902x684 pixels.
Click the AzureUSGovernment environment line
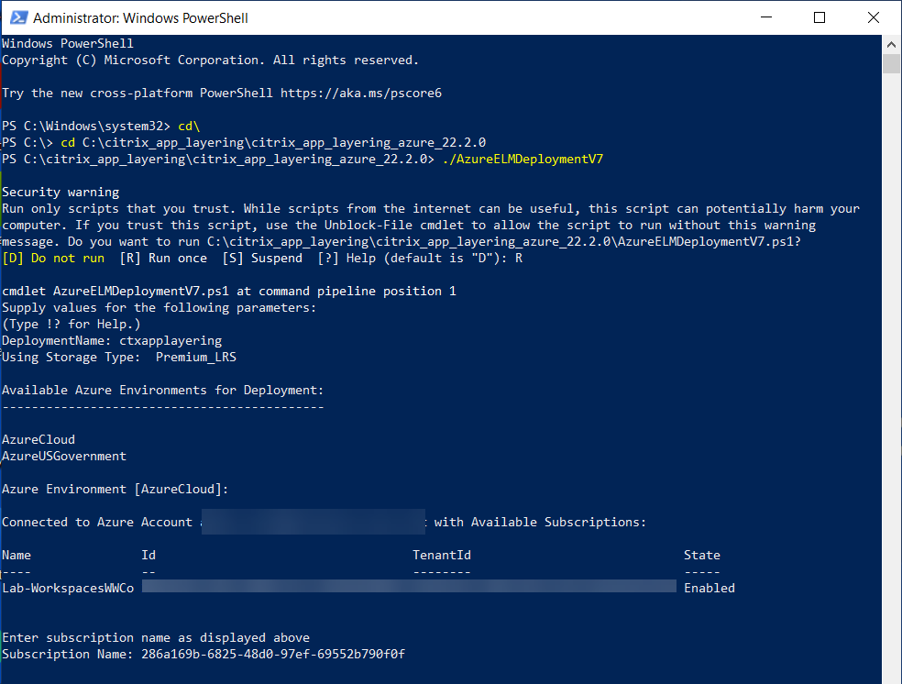pyautogui.click(x=64, y=457)
